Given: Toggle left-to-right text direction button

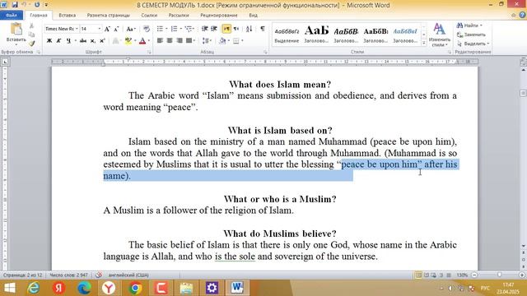Looking at the screenshot, I should point(226,30).
